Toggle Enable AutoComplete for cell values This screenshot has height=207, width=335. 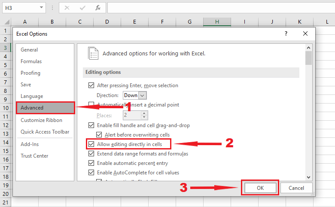(x=91, y=172)
